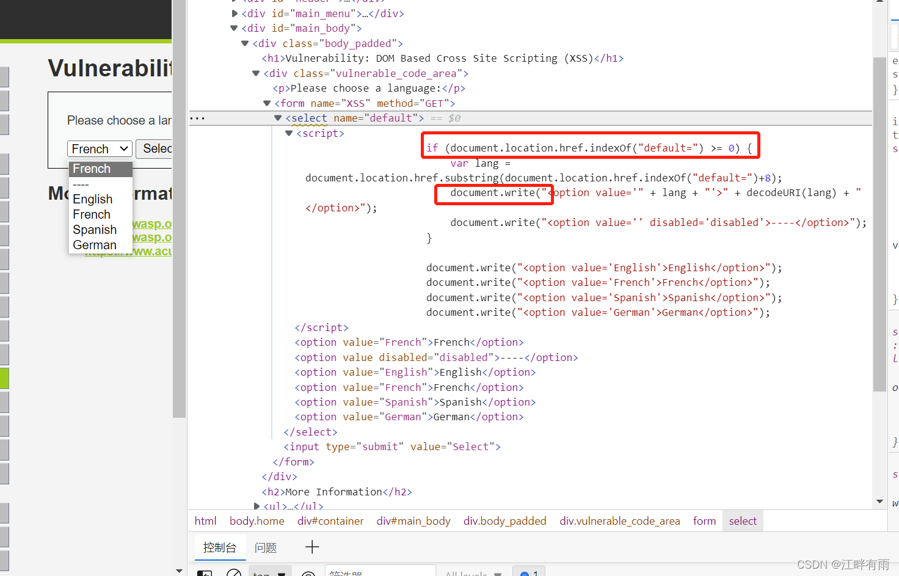
Task: Open the ellipsis menu beside selected node
Action: tap(197, 118)
